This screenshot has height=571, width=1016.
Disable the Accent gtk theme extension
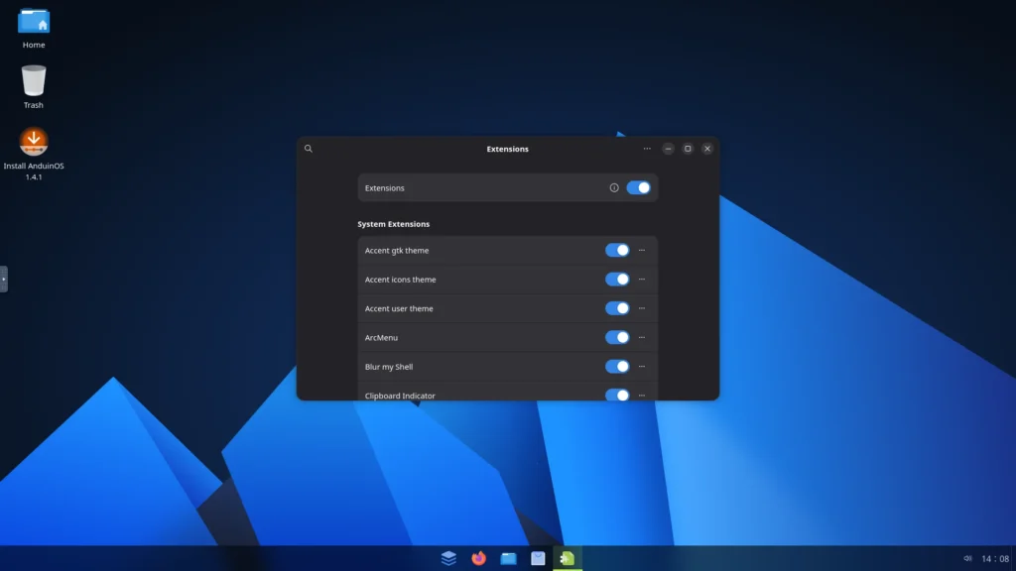[x=617, y=250]
